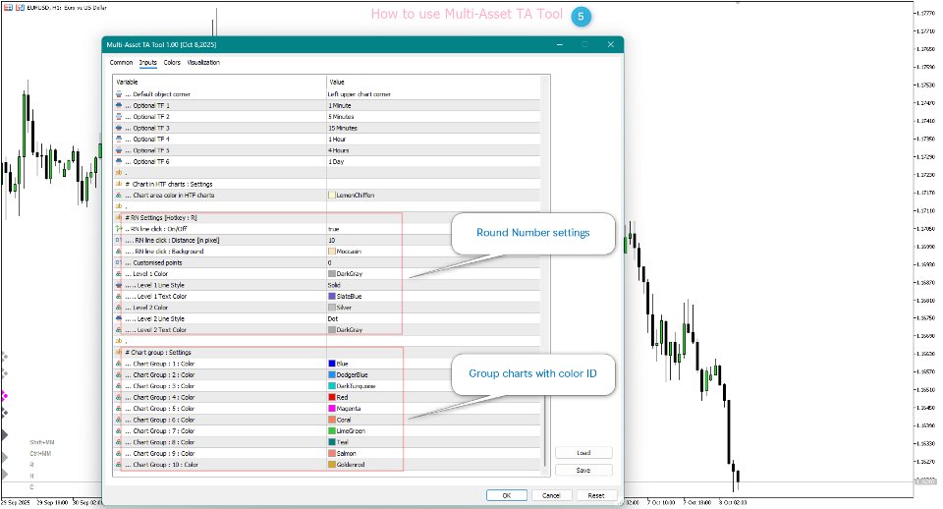Click the icon next to Optional TF 2
The image size is (943, 509).
pos(119,117)
